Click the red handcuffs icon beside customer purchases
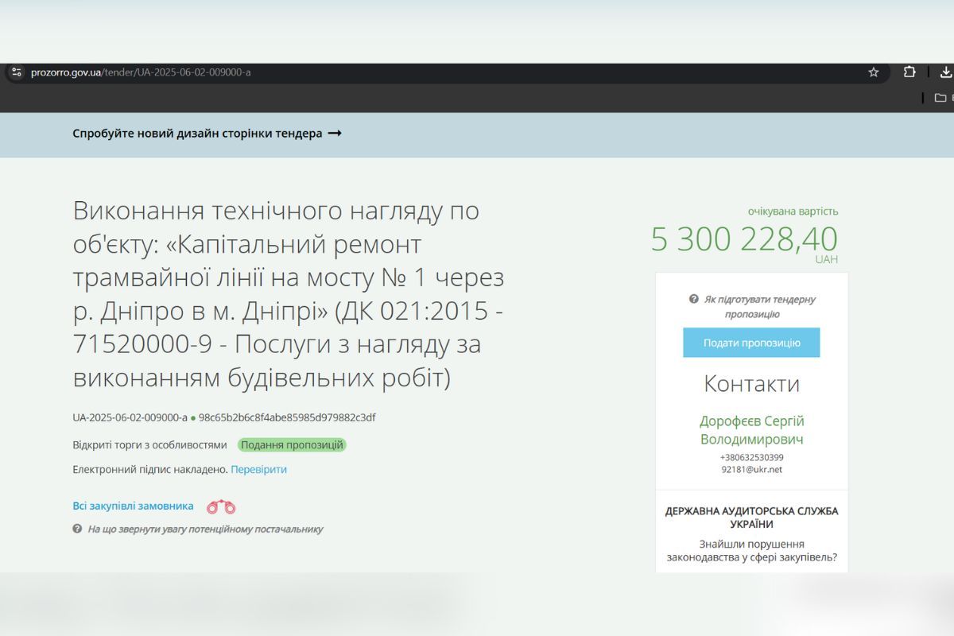954x636 pixels. (x=221, y=506)
